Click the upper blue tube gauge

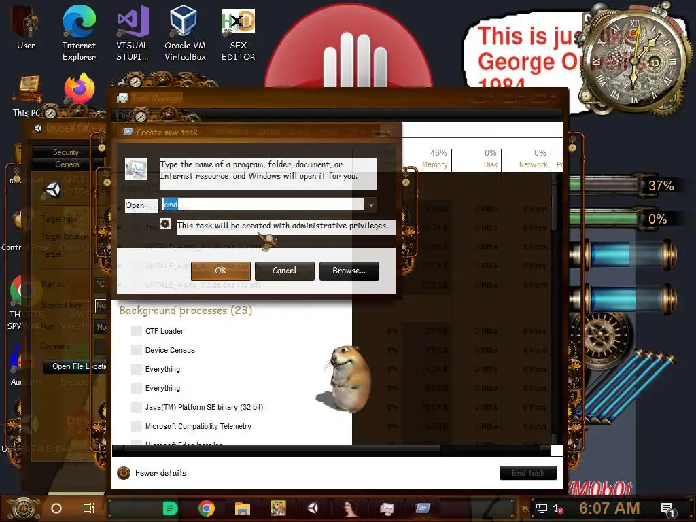coord(624,254)
